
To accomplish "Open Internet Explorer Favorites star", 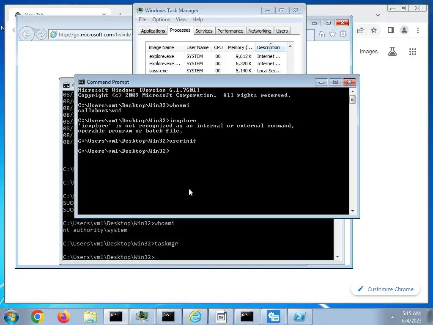I will 332,34.
